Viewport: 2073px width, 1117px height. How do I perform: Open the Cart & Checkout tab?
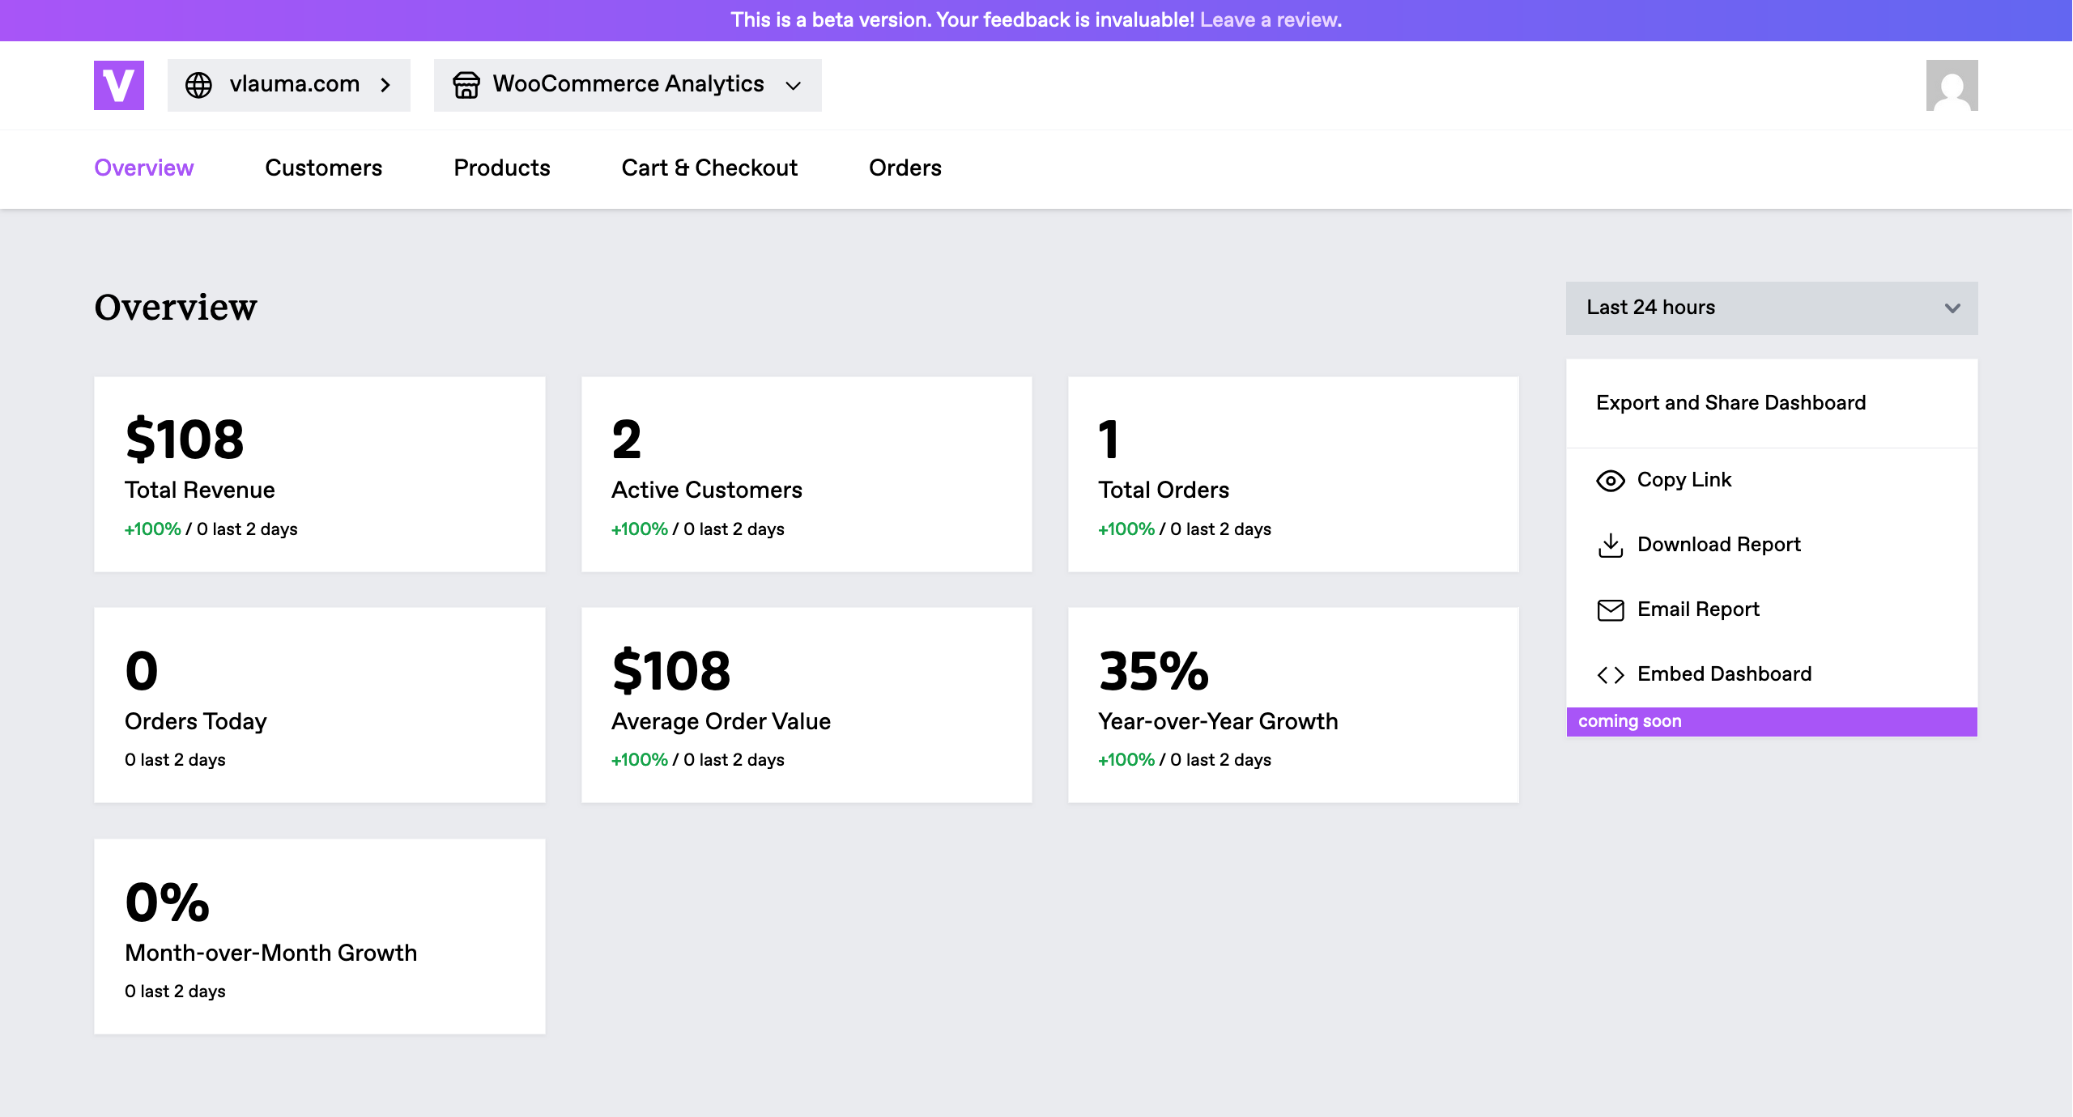(709, 168)
